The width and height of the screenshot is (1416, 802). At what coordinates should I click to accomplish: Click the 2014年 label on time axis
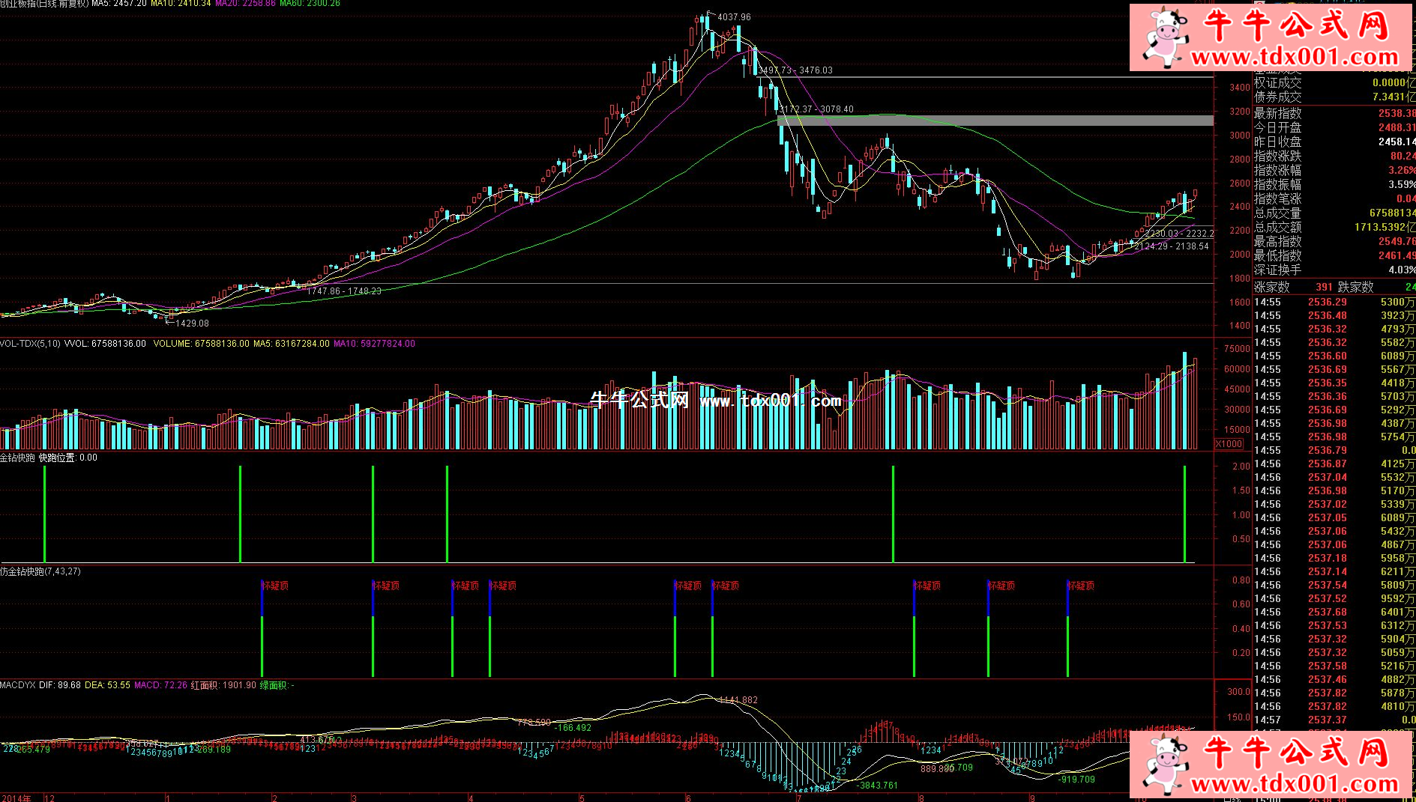[x=16, y=798]
